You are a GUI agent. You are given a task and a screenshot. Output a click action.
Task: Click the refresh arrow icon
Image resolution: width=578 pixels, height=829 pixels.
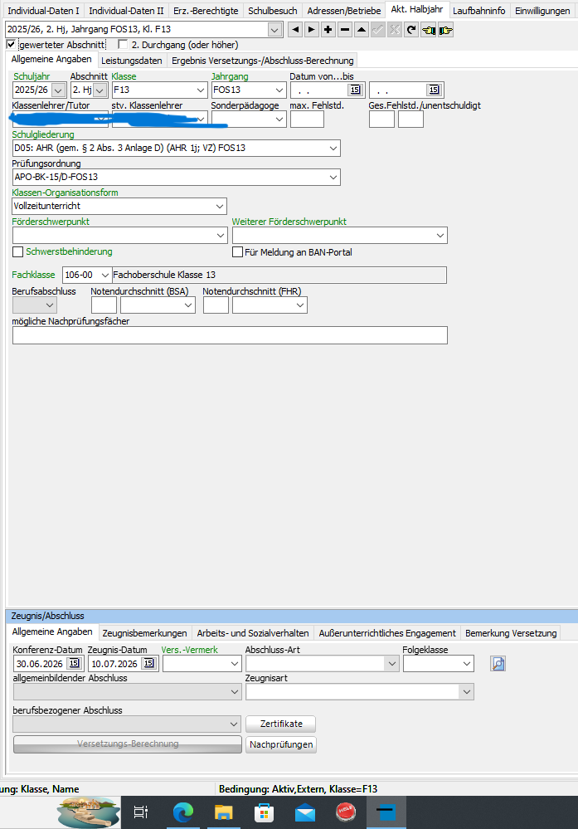pos(411,30)
